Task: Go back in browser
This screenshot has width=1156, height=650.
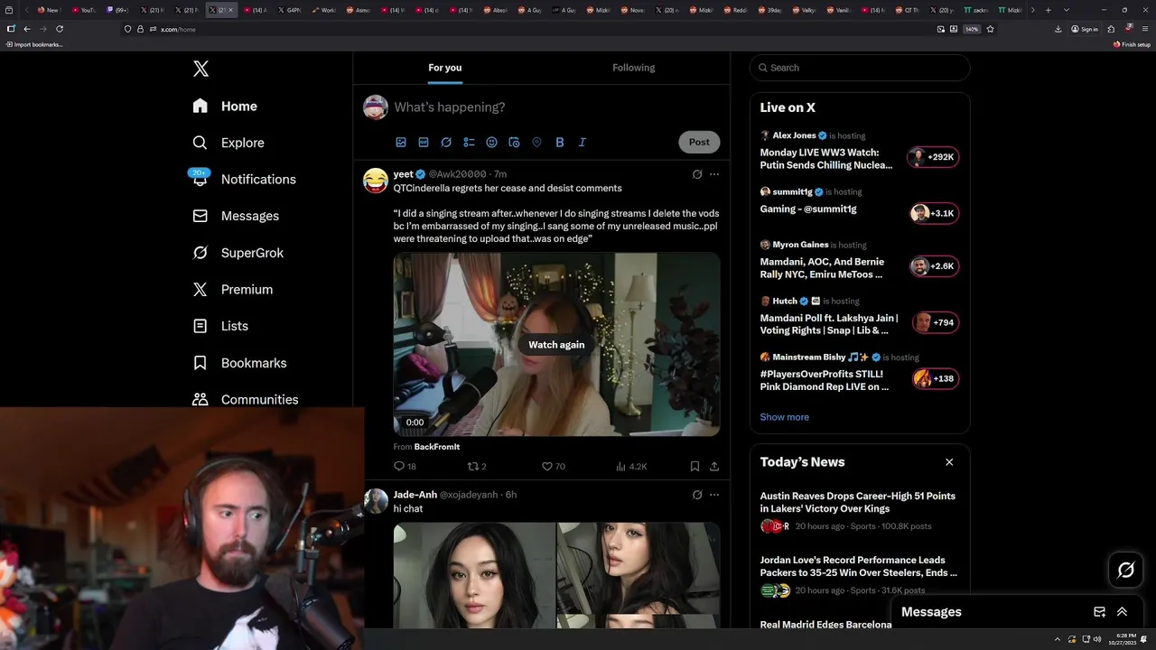Action: pos(27,29)
